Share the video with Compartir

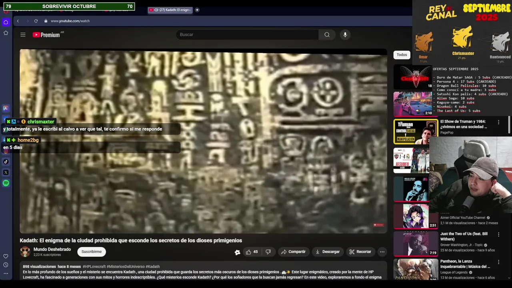tap(293, 252)
